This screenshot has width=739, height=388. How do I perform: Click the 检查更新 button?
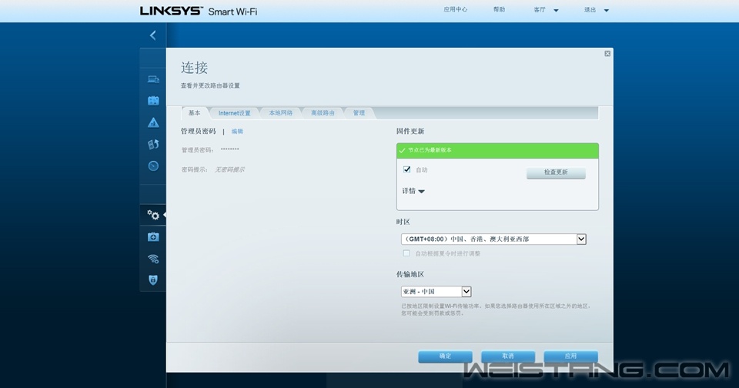[x=556, y=172]
